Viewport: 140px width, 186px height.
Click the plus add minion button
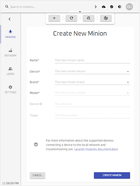click(x=54, y=18)
